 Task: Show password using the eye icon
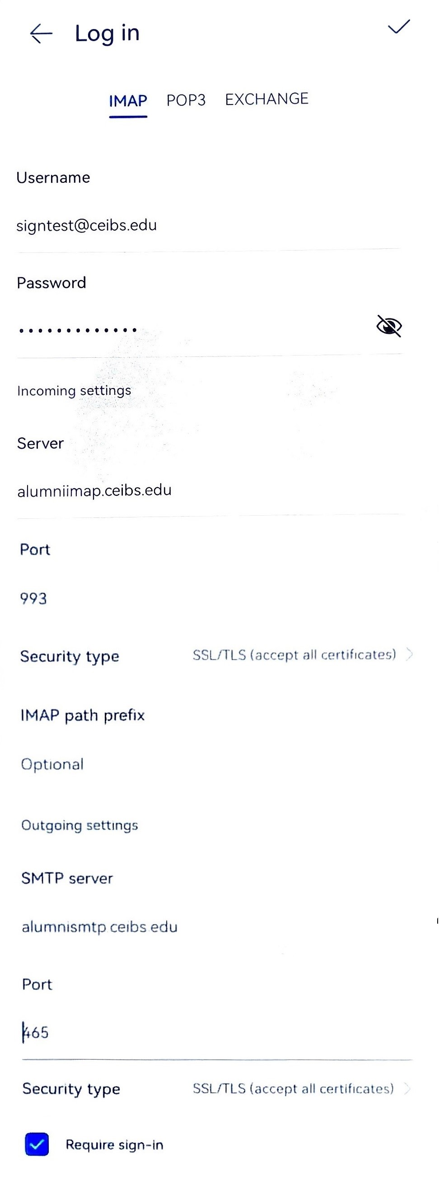pos(389,327)
